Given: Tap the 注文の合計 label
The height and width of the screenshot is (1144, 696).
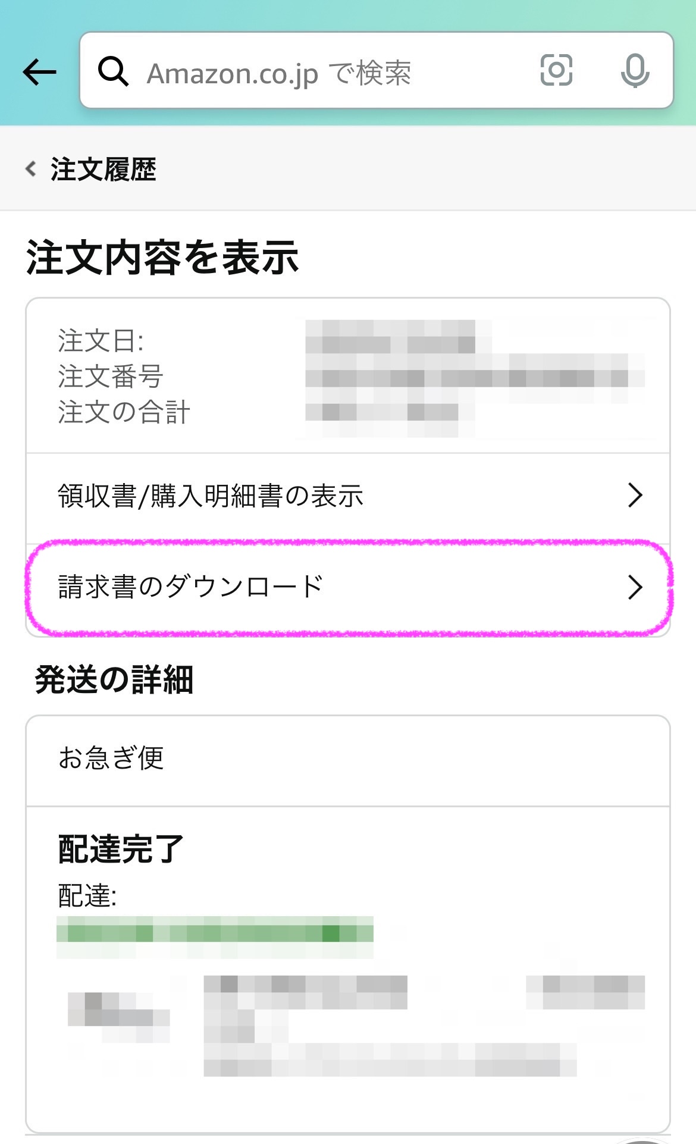Looking at the screenshot, I should pyautogui.click(x=124, y=412).
